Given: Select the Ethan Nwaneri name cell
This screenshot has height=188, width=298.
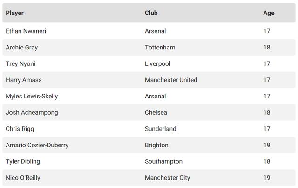Looking at the screenshot, I should [x=26, y=31].
